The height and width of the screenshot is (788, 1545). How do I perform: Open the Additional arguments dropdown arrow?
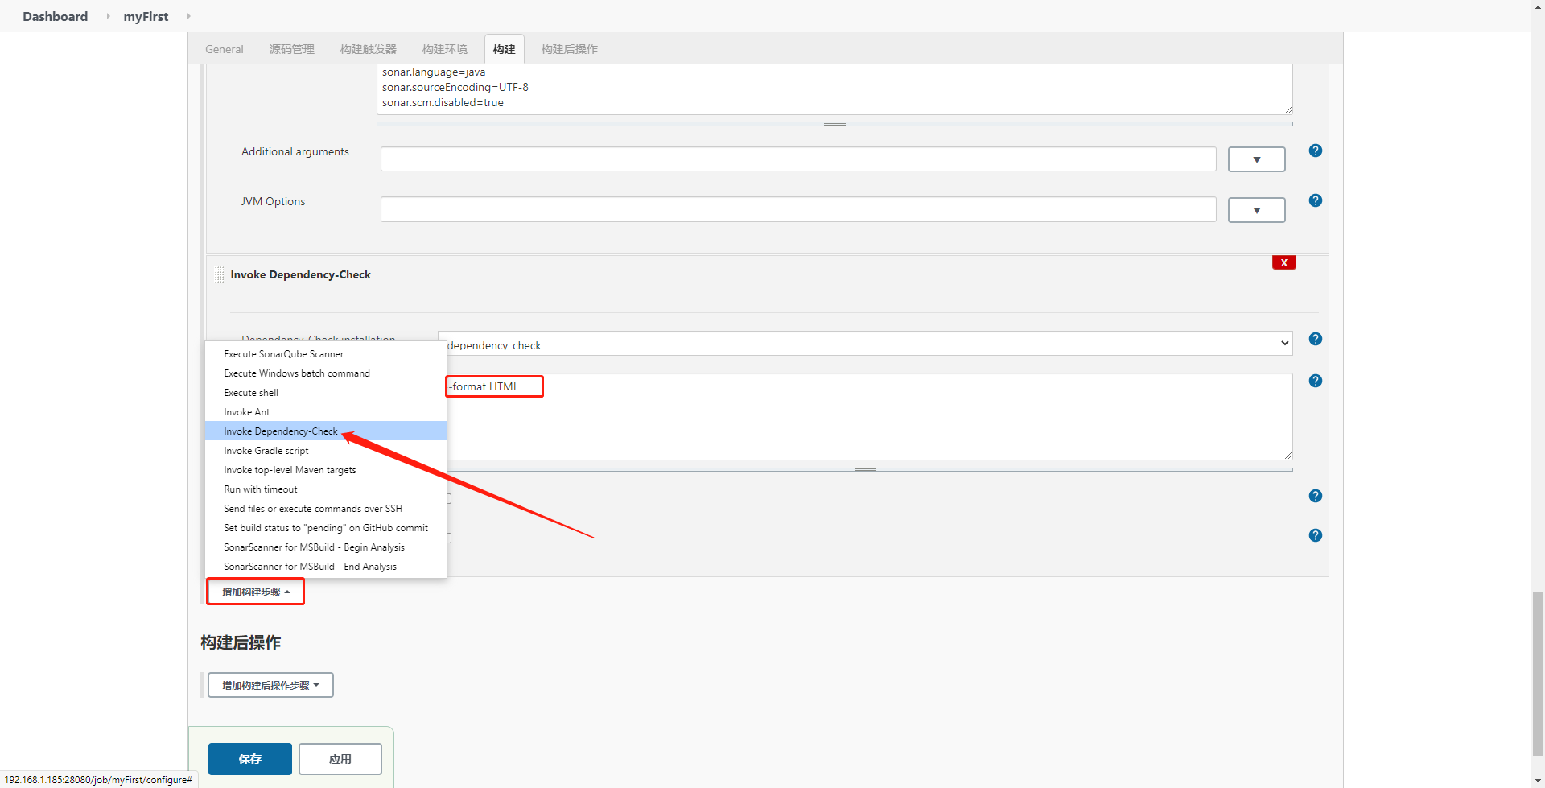(1256, 159)
